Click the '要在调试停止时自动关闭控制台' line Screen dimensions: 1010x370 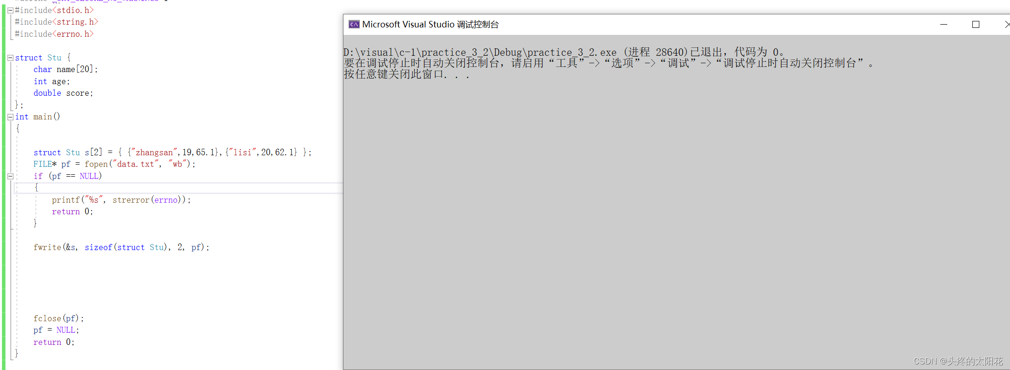608,63
